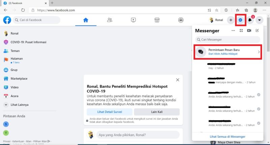
Task: Close the Facebook browser tab
Action: 46,3
